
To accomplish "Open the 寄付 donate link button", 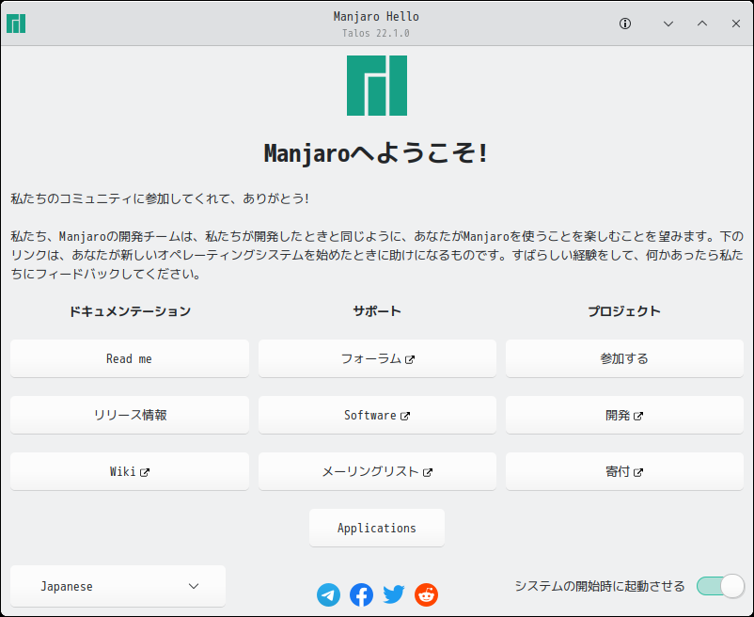I will click(x=624, y=471).
